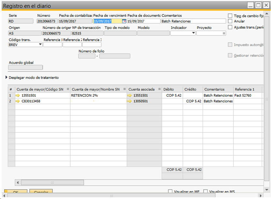The image size is (271, 199).
Task: Click the yellow link arrow beside account 13551501 in row 1
Action: (x=18, y=96)
